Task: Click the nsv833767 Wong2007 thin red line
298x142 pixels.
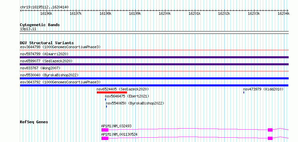Action: click(x=154, y=71)
